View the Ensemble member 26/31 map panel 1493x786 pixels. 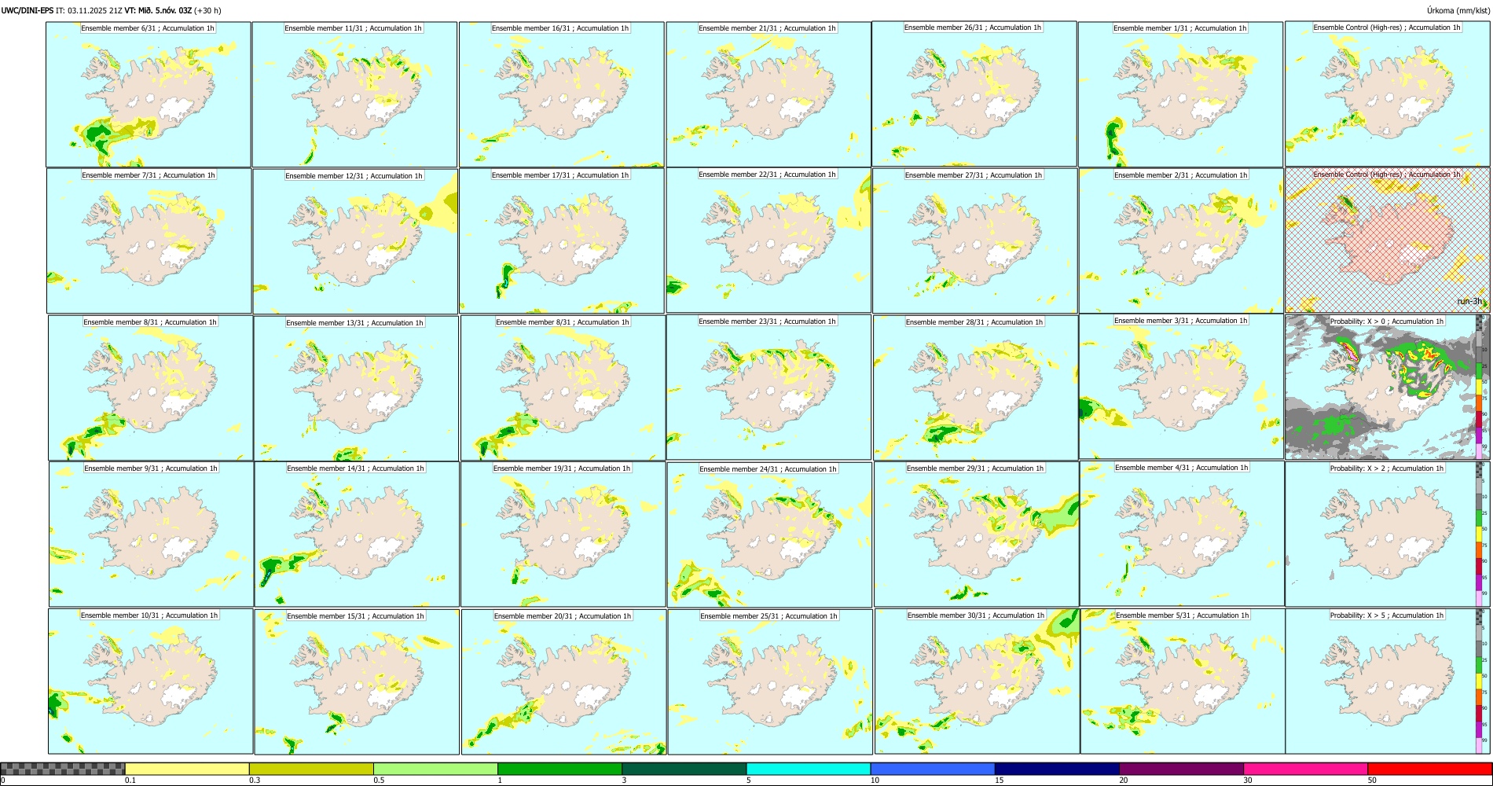(x=974, y=94)
